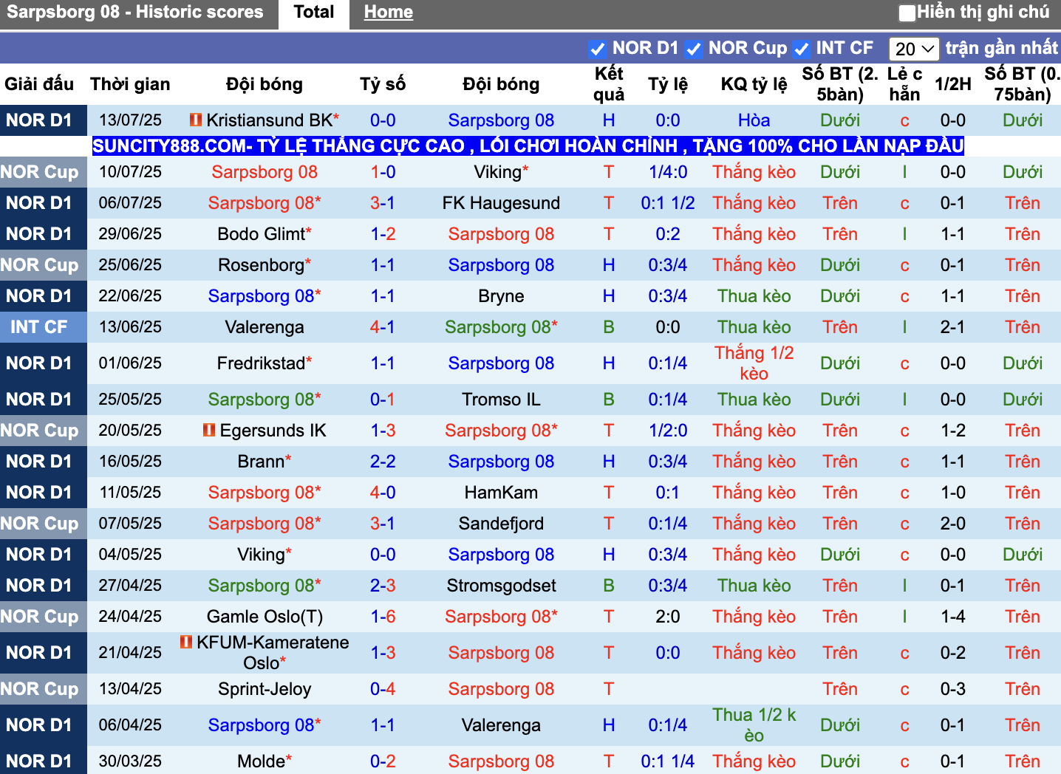
Task: Open HamKam team link
Action: 501,493
